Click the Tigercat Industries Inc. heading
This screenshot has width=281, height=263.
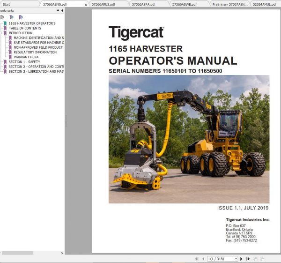248,219
